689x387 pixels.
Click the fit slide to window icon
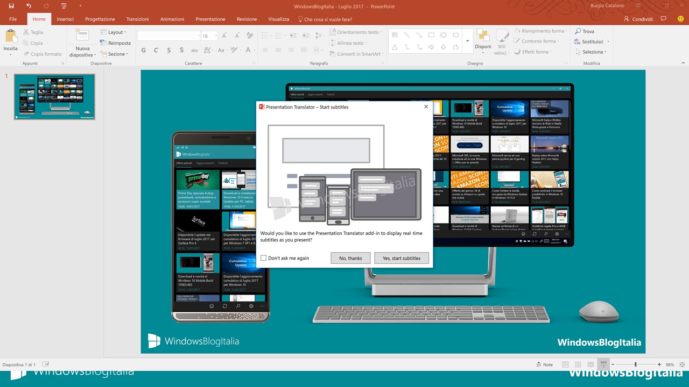tap(681, 364)
